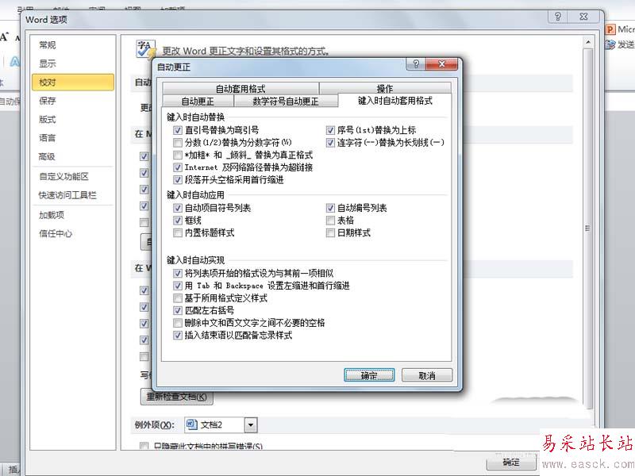Enable 基于所用格式定义样式 checkbox
635x476 pixels.
[x=177, y=298]
